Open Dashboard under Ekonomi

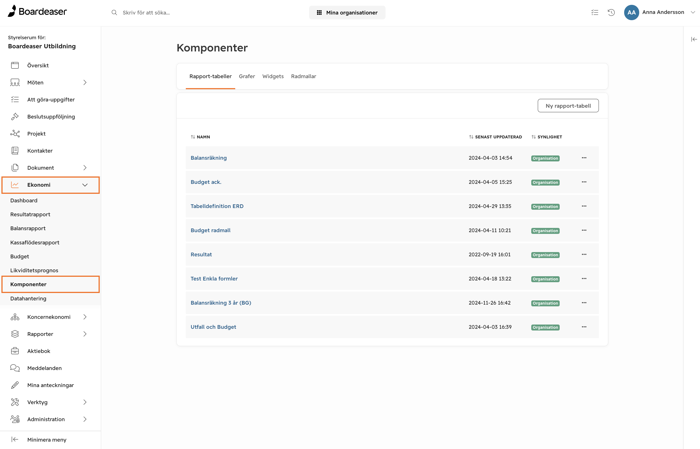coord(24,200)
